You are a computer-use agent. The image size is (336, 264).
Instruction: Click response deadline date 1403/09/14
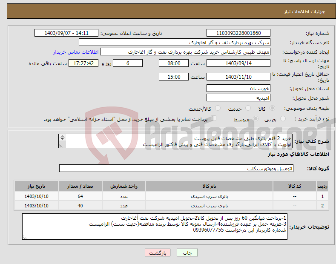coord(238,63)
